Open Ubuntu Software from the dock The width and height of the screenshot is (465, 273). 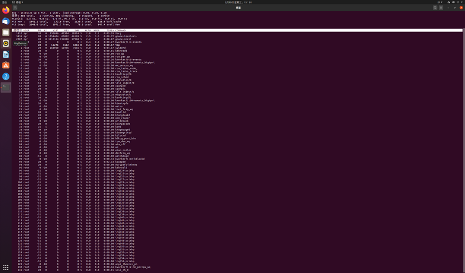(5, 65)
